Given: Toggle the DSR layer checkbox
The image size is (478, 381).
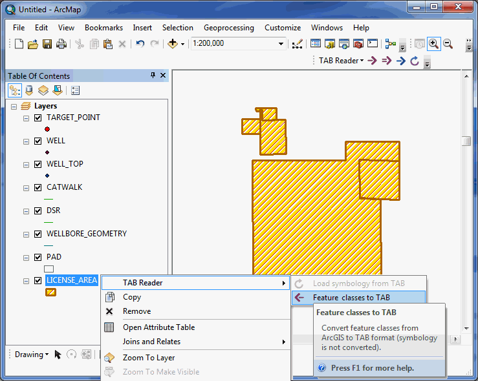Looking at the screenshot, I should pyautogui.click(x=38, y=211).
